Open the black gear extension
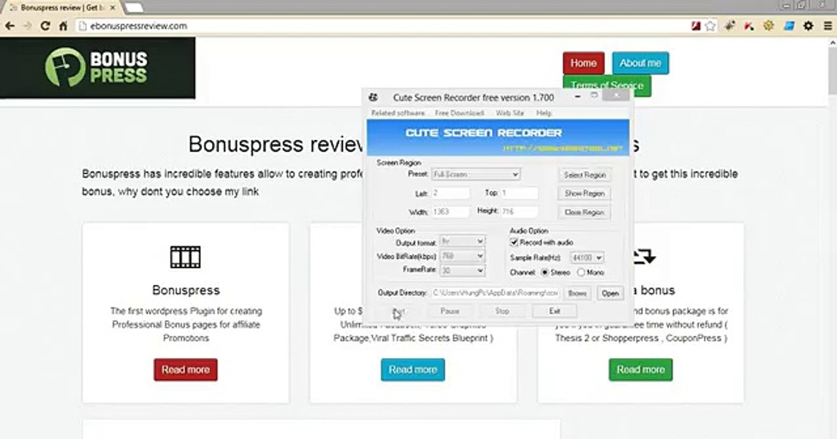The height and width of the screenshot is (439, 837). [x=808, y=26]
